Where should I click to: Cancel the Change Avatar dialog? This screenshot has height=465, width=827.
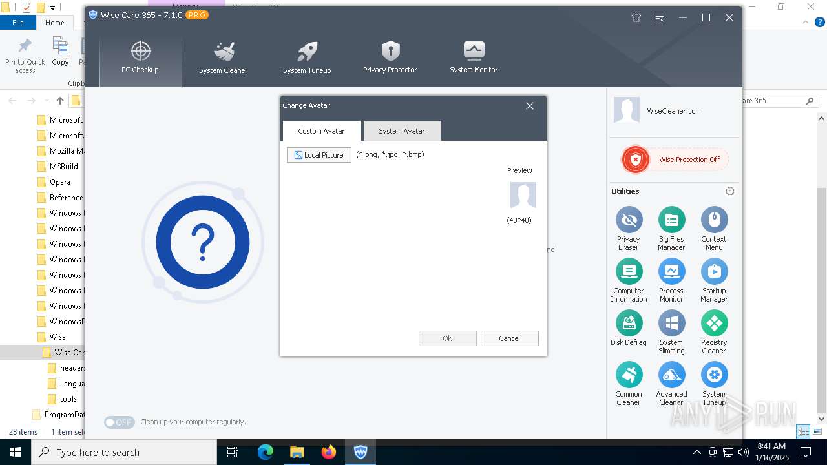pyautogui.click(x=509, y=338)
